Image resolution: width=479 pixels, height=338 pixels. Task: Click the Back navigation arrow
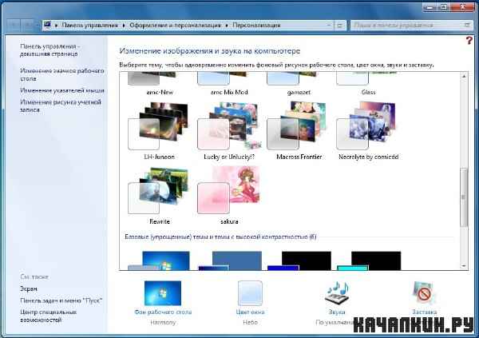coord(13,25)
